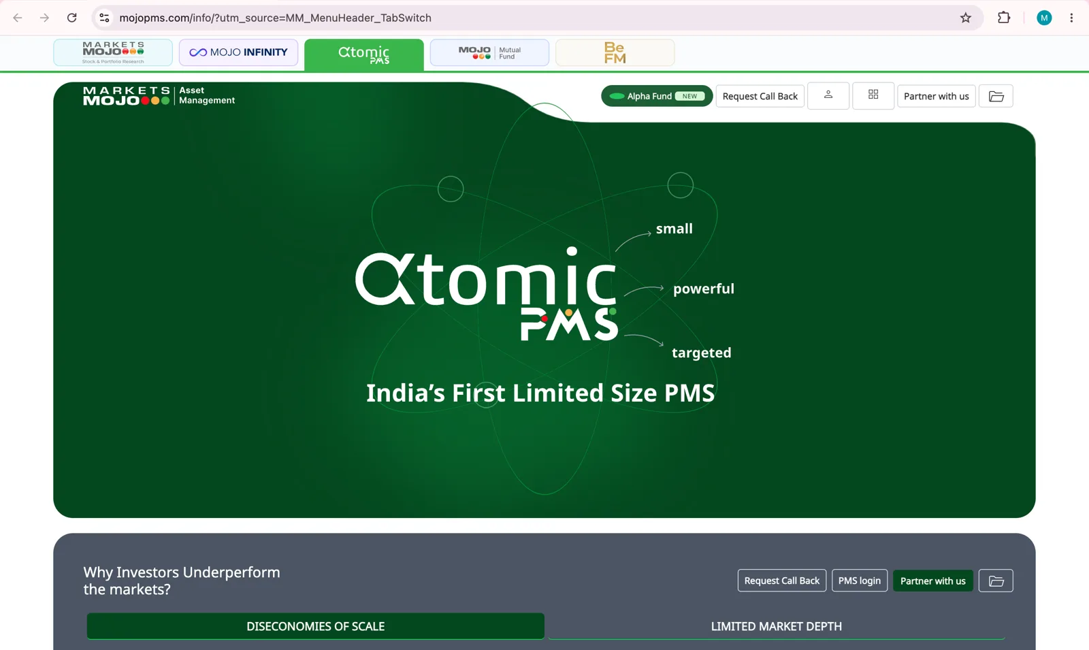Click the green Partner with us button

pyautogui.click(x=933, y=581)
